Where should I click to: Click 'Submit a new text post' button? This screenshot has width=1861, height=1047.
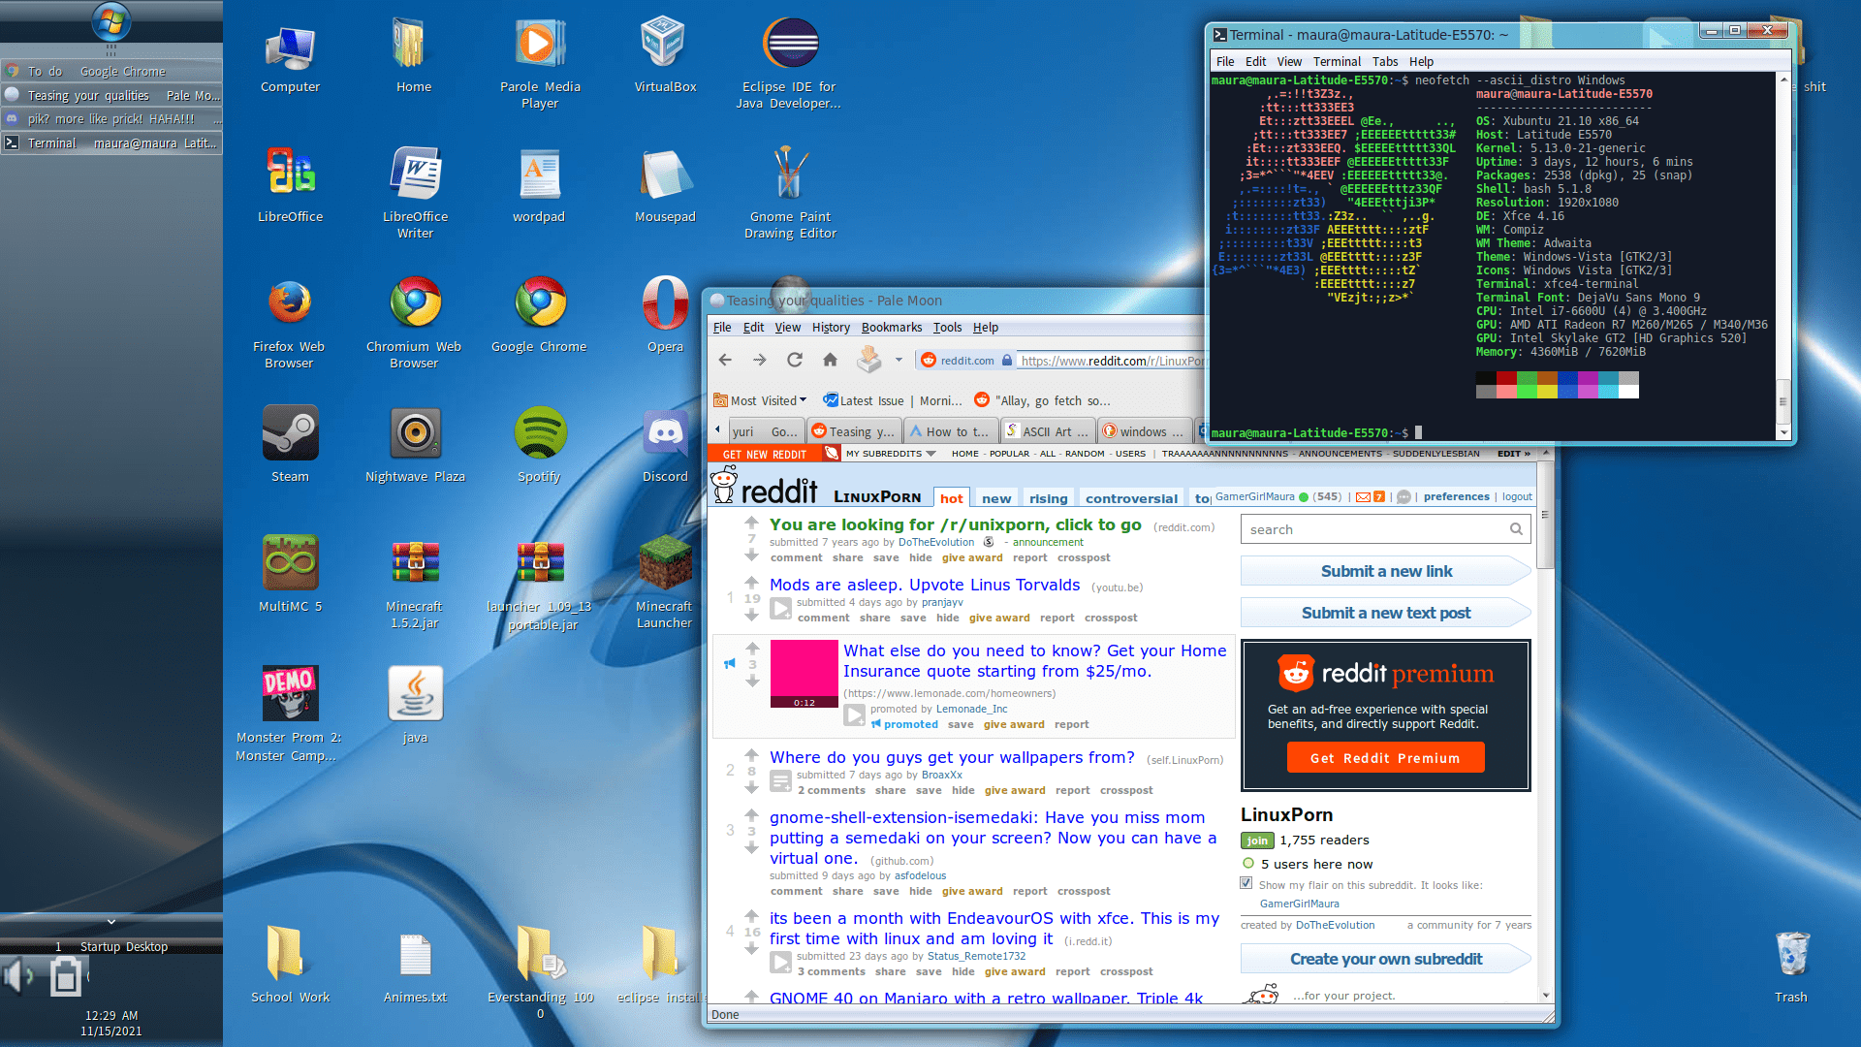[x=1386, y=613]
